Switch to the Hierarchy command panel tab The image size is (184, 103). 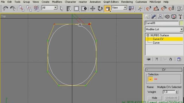[160, 17]
